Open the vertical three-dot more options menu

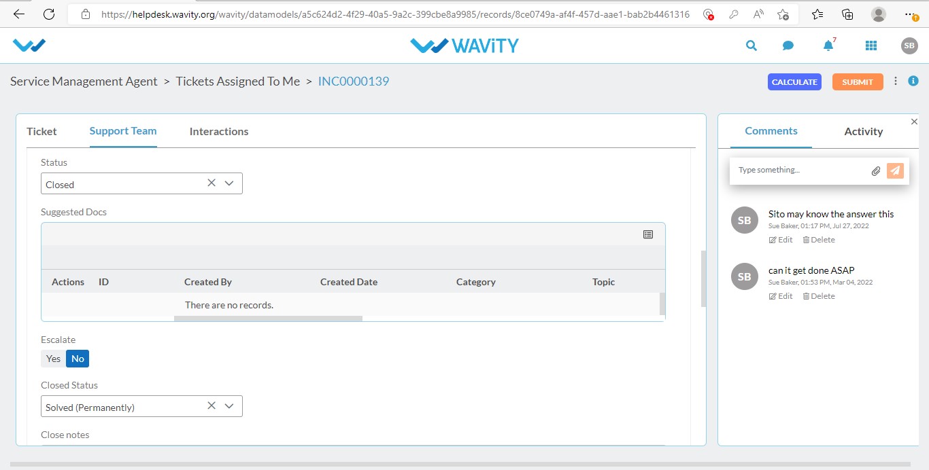[x=896, y=81]
